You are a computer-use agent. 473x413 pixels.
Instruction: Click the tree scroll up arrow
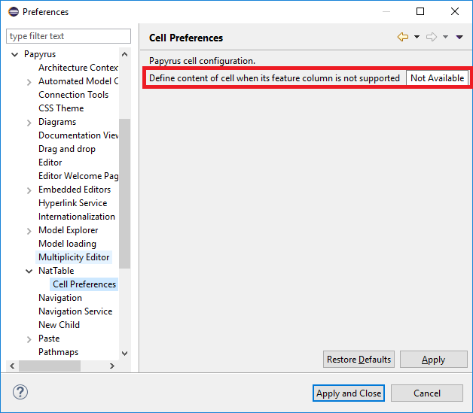pyautogui.click(x=124, y=54)
